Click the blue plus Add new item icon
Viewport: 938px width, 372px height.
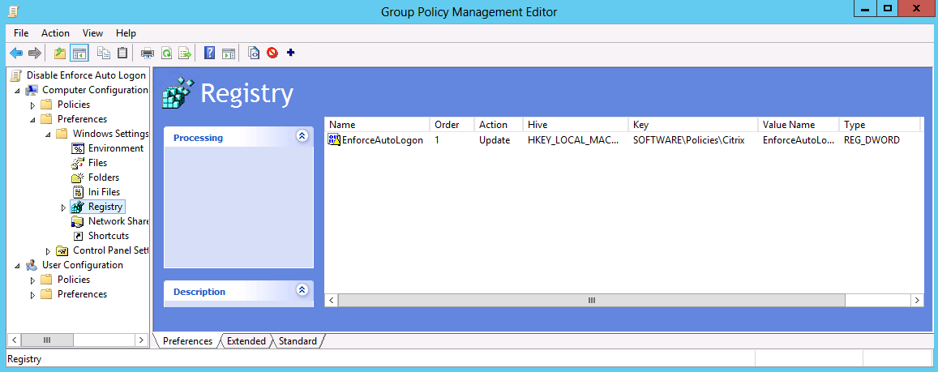(291, 53)
